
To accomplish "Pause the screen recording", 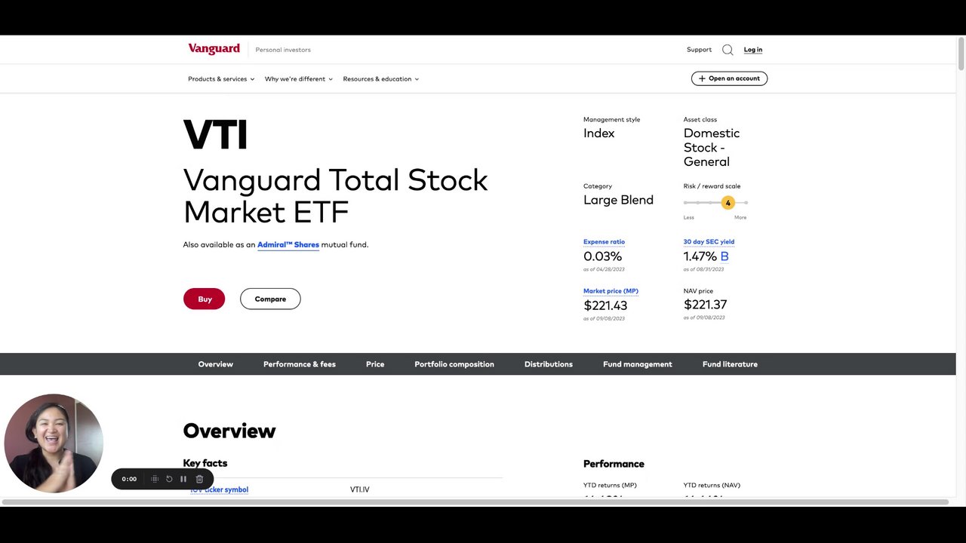I will pyautogui.click(x=183, y=479).
